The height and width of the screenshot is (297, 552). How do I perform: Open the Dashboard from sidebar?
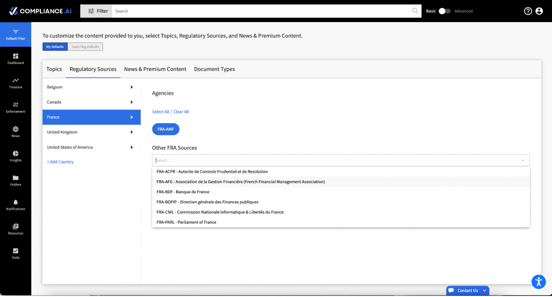click(16, 59)
